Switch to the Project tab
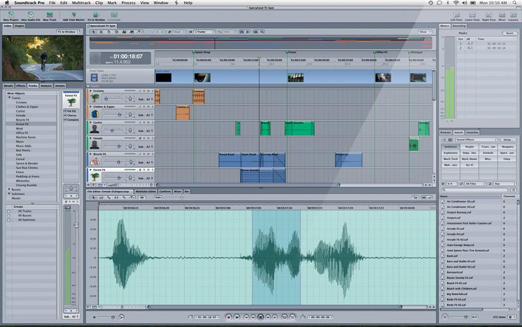 [x=20, y=25]
